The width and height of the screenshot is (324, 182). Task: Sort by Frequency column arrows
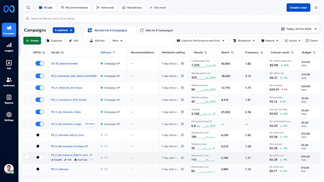click(x=262, y=53)
